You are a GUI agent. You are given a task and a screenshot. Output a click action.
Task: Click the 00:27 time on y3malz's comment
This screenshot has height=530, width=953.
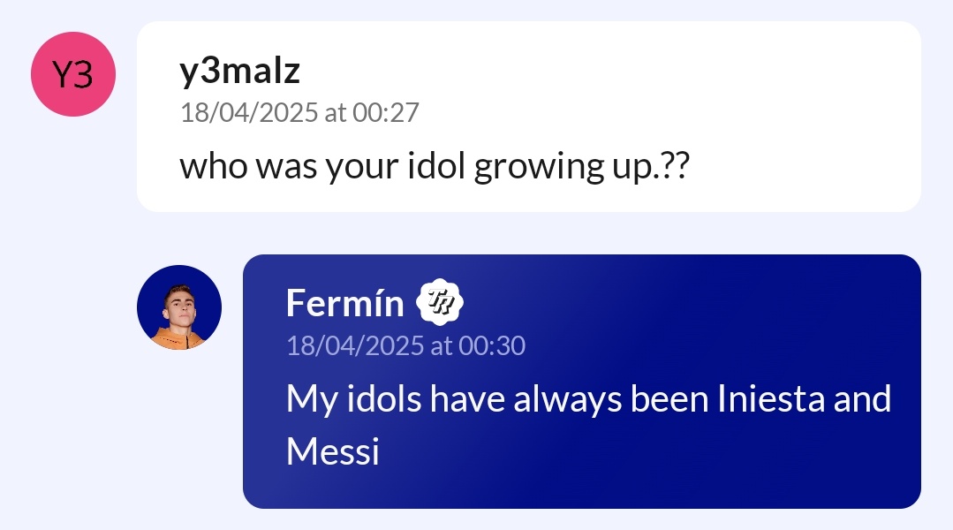(x=385, y=113)
